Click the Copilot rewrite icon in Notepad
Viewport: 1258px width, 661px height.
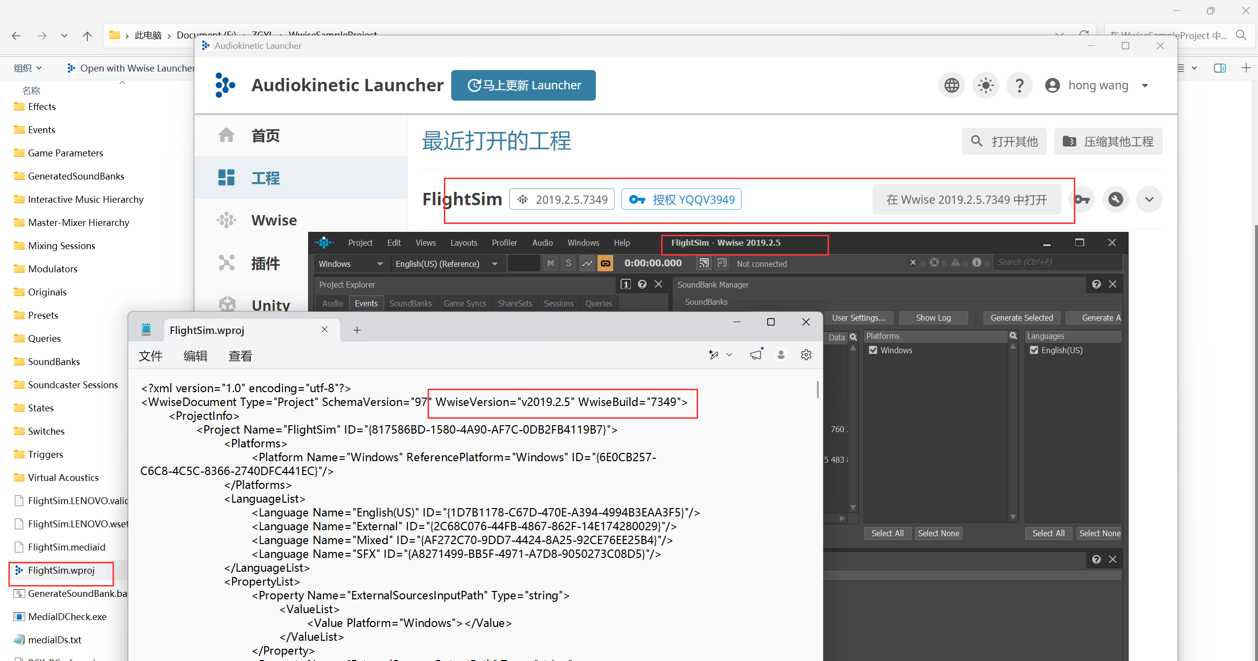(x=713, y=355)
